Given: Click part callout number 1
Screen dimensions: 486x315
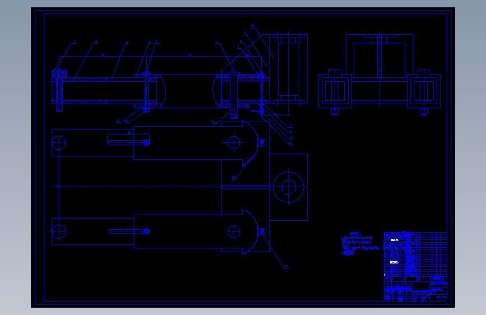Looking at the screenshot, I should click(x=75, y=41).
